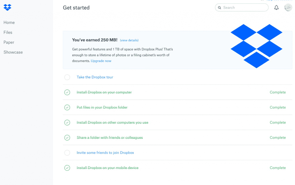Open the account avatar menu
Image resolution: width=295 pixels, height=185 pixels.
coord(288,7)
